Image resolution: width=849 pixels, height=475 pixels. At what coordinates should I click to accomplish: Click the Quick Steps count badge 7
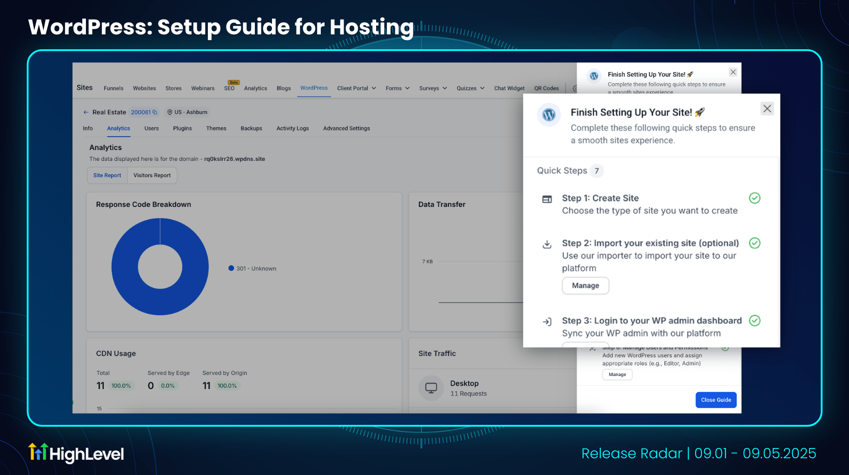click(x=597, y=171)
